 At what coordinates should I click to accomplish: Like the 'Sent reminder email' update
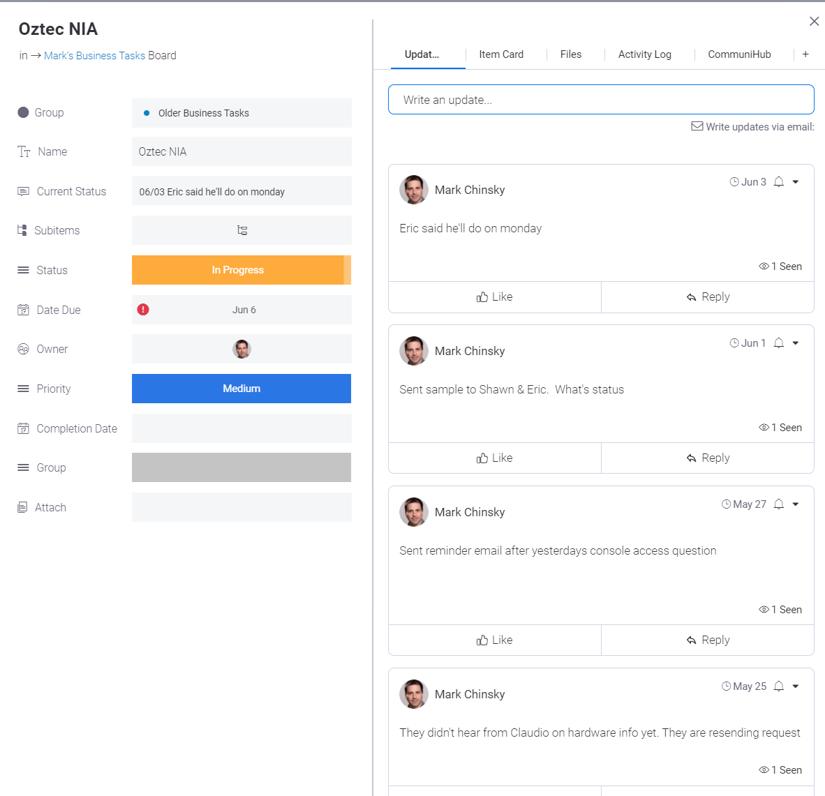click(495, 640)
